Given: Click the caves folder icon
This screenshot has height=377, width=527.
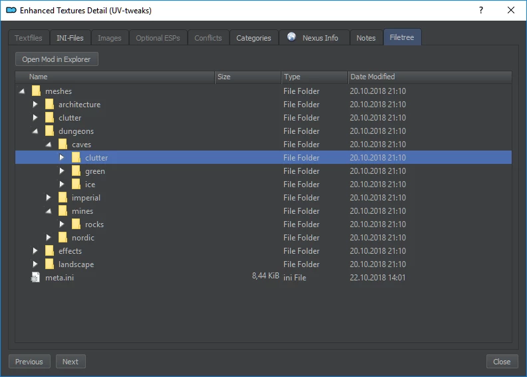Looking at the screenshot, I should pyautogui.click(x=63, y=145).
